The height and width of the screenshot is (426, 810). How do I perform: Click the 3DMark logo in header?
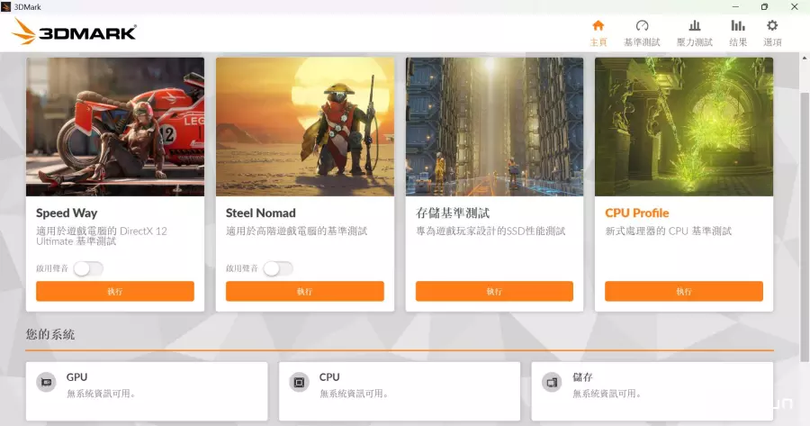[x=74, y=32]
